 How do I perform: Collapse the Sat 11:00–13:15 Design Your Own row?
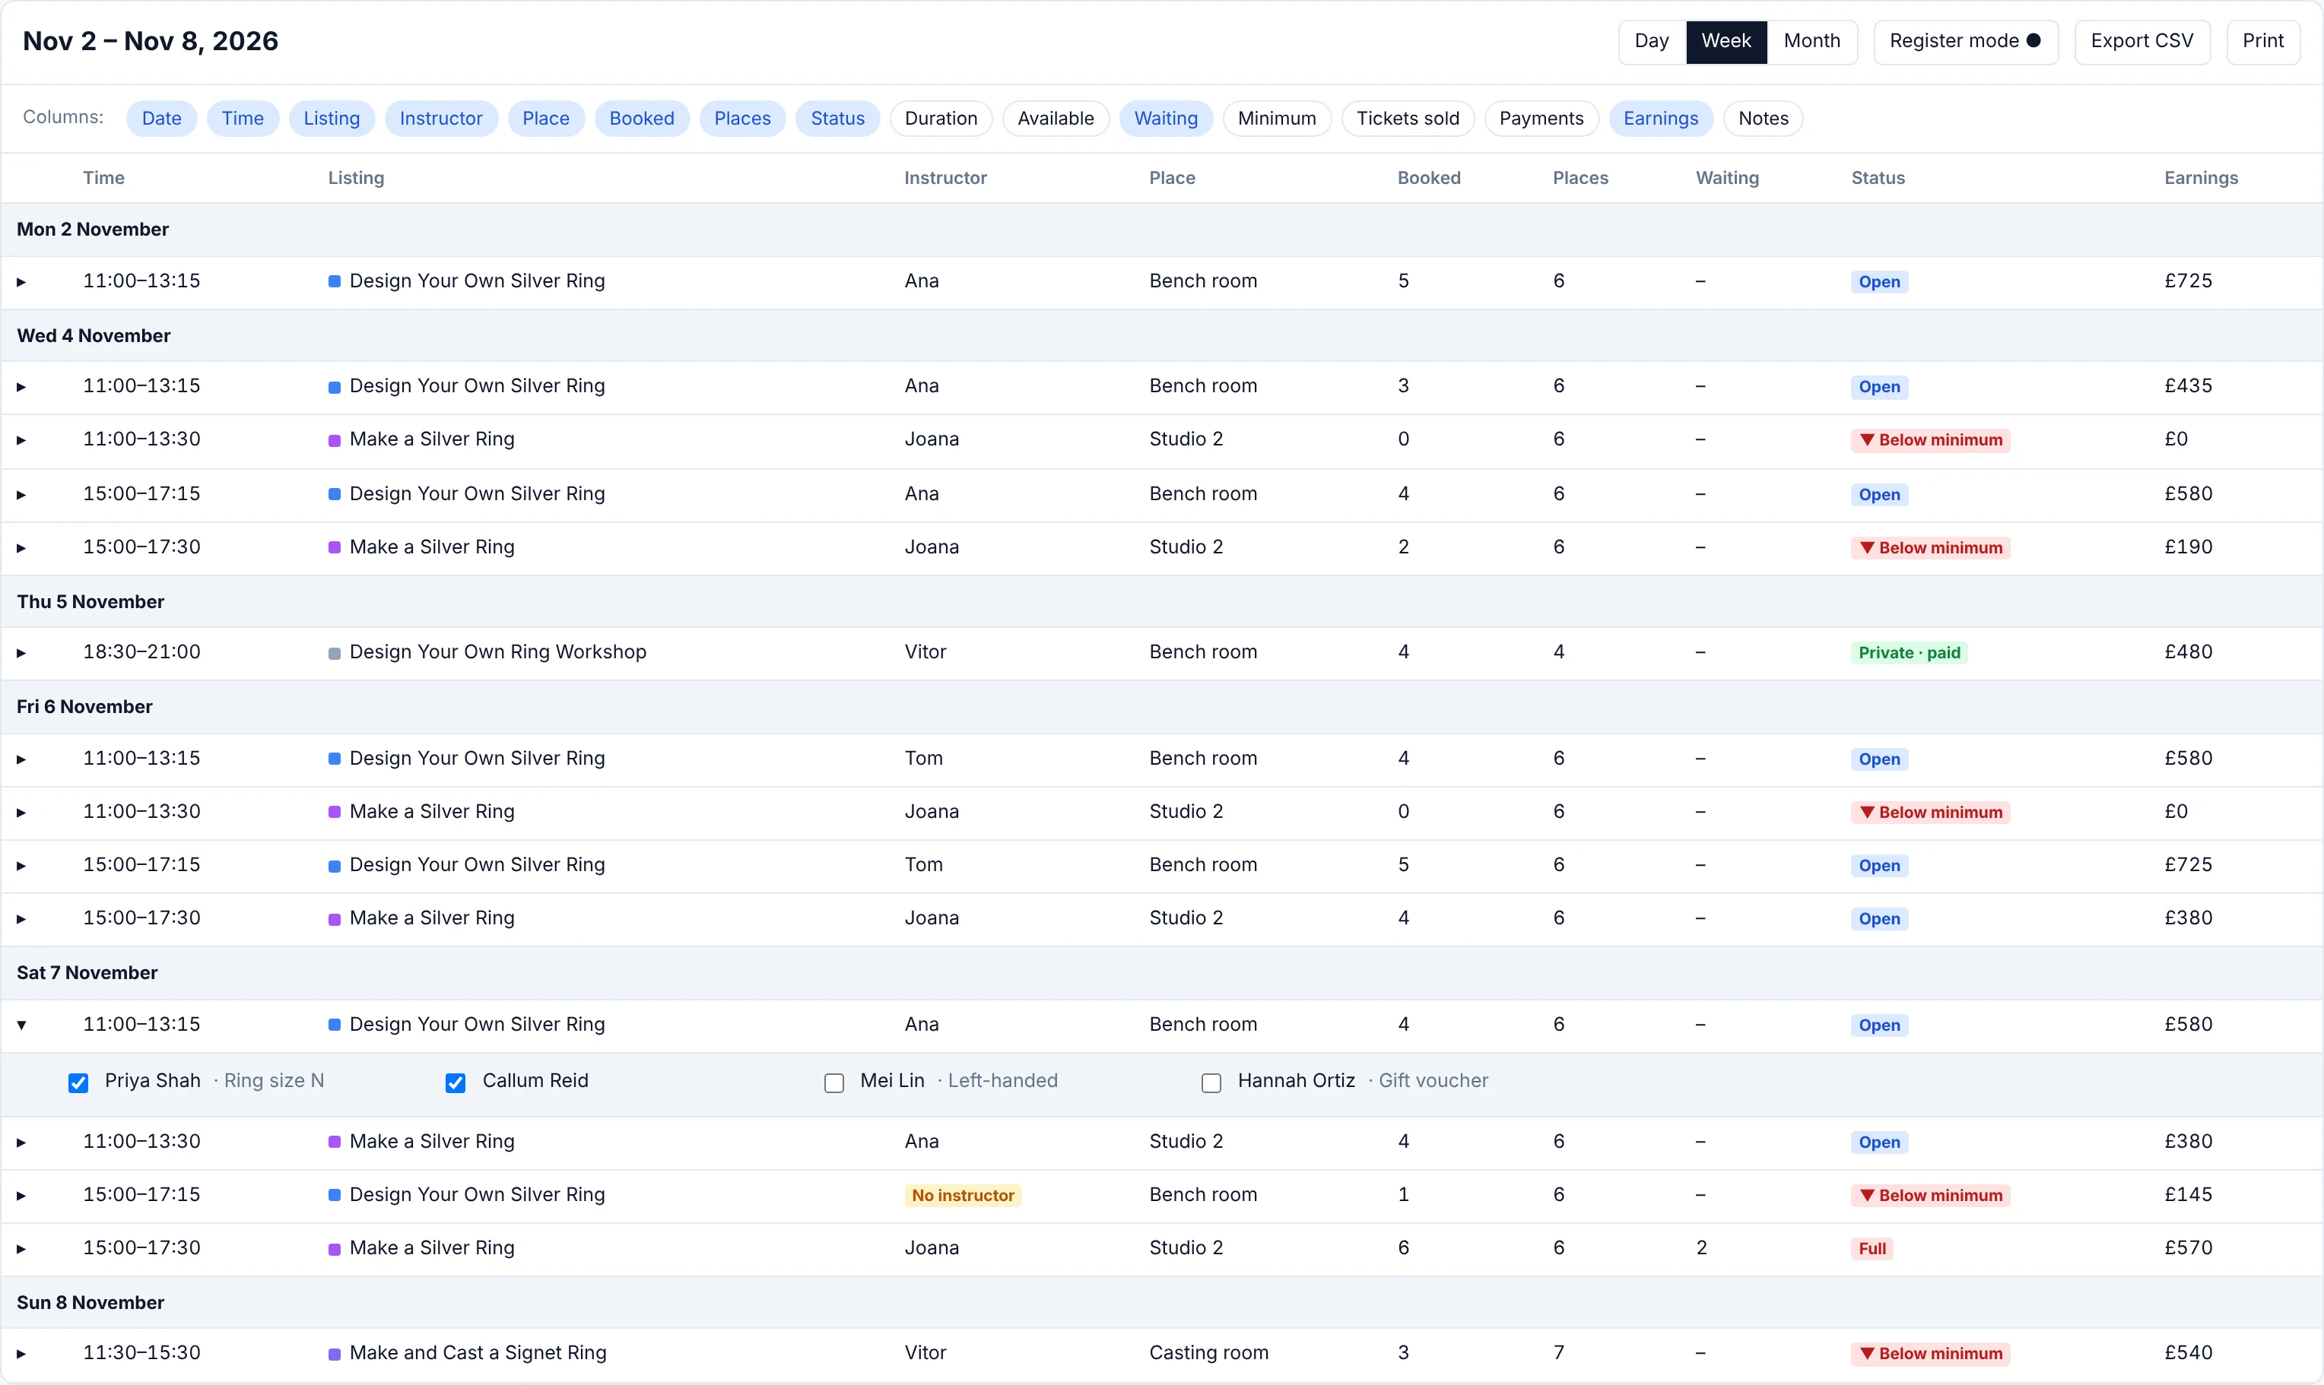pos(21,1025)
